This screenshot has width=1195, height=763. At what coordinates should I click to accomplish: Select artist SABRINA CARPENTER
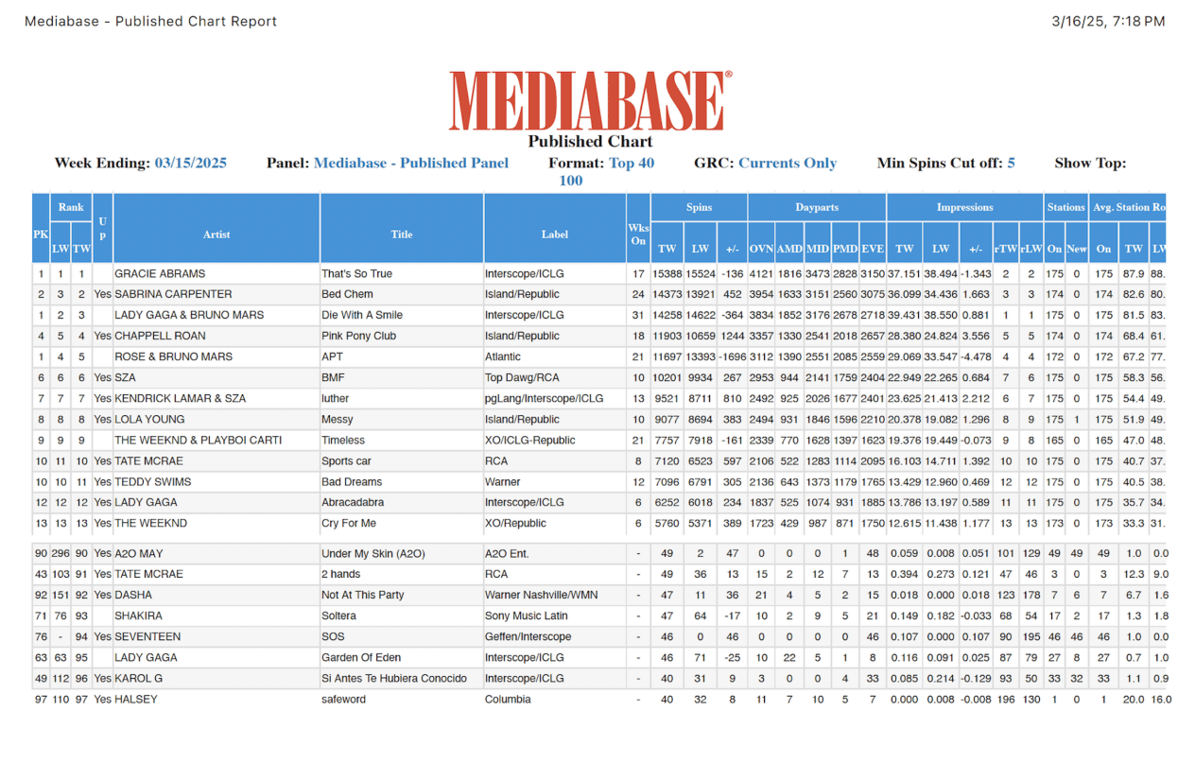pyautogui.click(x=173, y=295)
